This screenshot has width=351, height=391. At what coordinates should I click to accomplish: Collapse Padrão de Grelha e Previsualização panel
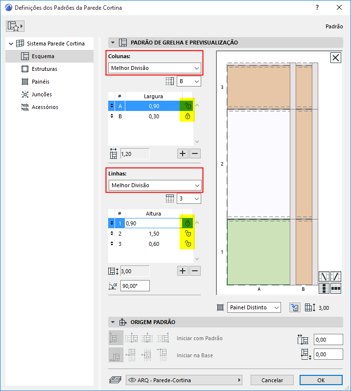(x=113, y=43)
